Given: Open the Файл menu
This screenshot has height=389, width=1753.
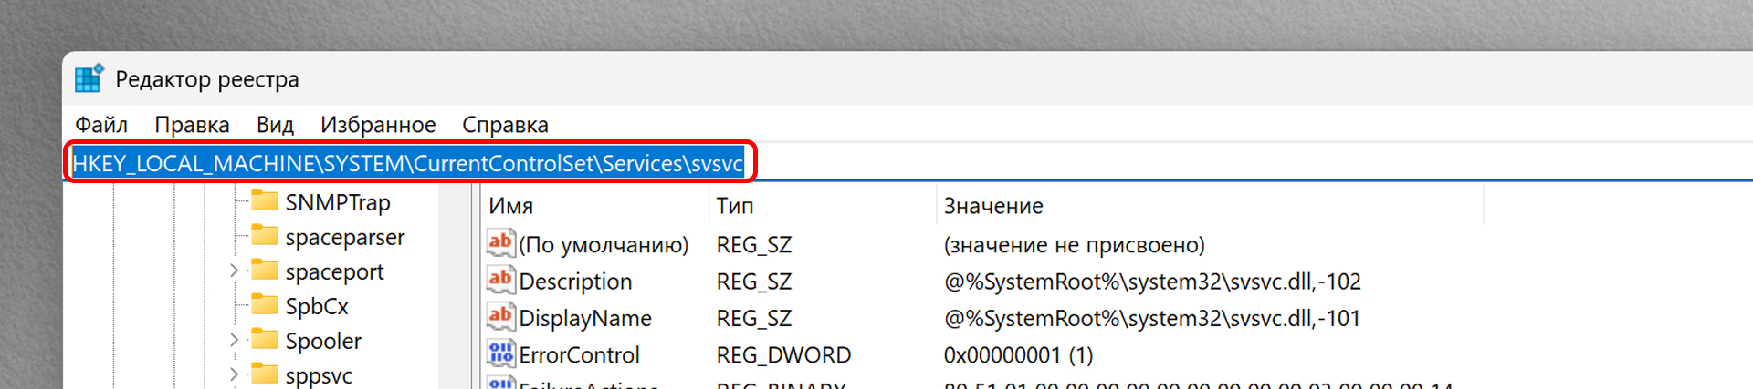Looking at the screenshot, I should click(101, 125).
